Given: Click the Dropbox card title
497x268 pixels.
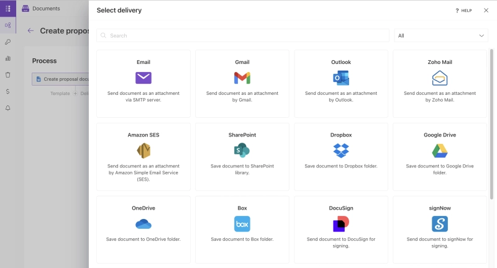Looking at the screenshot, I should pyautogui.click(x=341, y=135).
